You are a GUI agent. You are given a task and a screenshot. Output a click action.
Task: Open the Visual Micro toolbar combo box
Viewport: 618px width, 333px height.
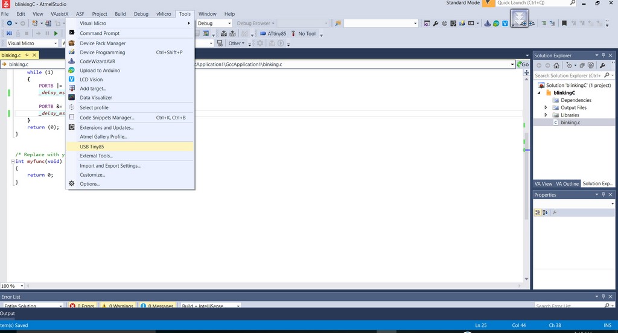coord(33,43)
